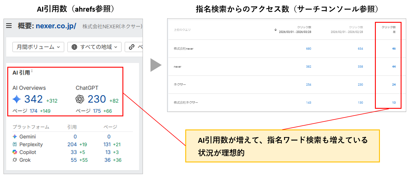Viewport: 410px width, 177px height.
Task: Click February clicks value 634
Action: pos(360,49)
